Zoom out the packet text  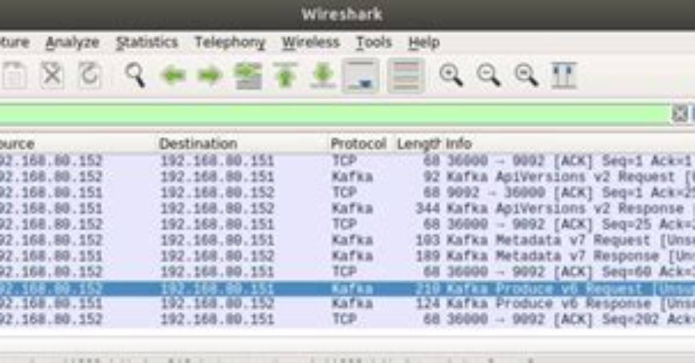tap(489, 76)
